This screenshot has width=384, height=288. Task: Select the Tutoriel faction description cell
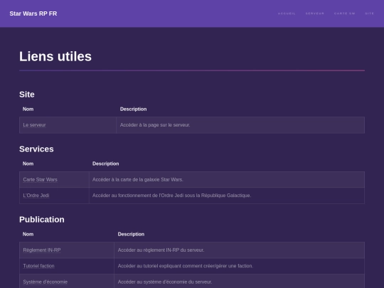click(x=239, y=266)
